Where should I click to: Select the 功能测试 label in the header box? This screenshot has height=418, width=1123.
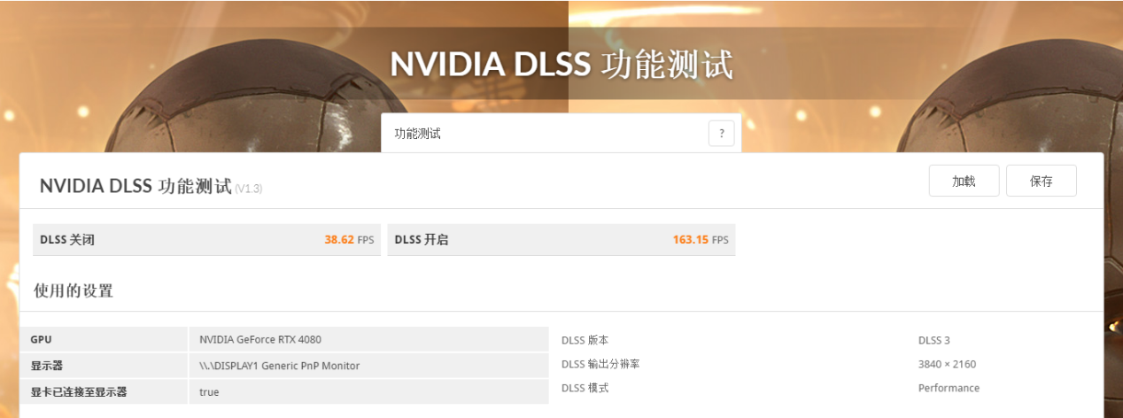pos(417,134)
